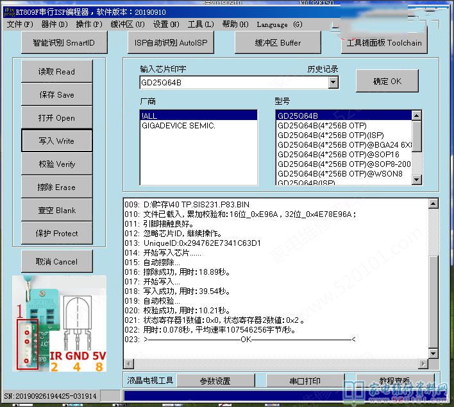Open the Language (G) menu
Image resolution: width=454 pixels, height=407 pixels.
(279, 24)
